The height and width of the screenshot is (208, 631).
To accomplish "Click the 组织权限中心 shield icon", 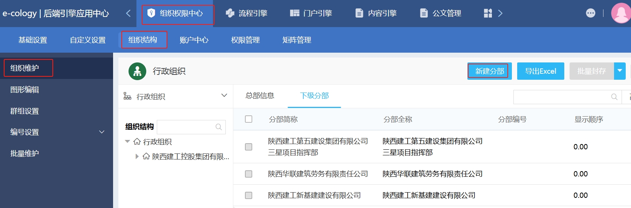I will coord(151,13).
